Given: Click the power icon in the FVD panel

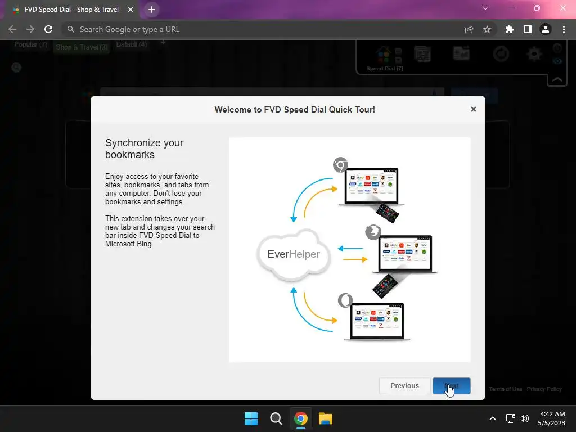Looking at the screenshot, I should point(557,48).
